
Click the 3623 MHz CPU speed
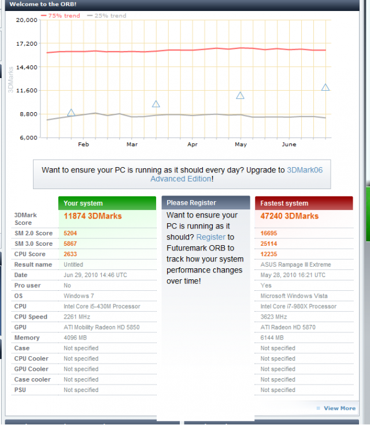point(273,317)
